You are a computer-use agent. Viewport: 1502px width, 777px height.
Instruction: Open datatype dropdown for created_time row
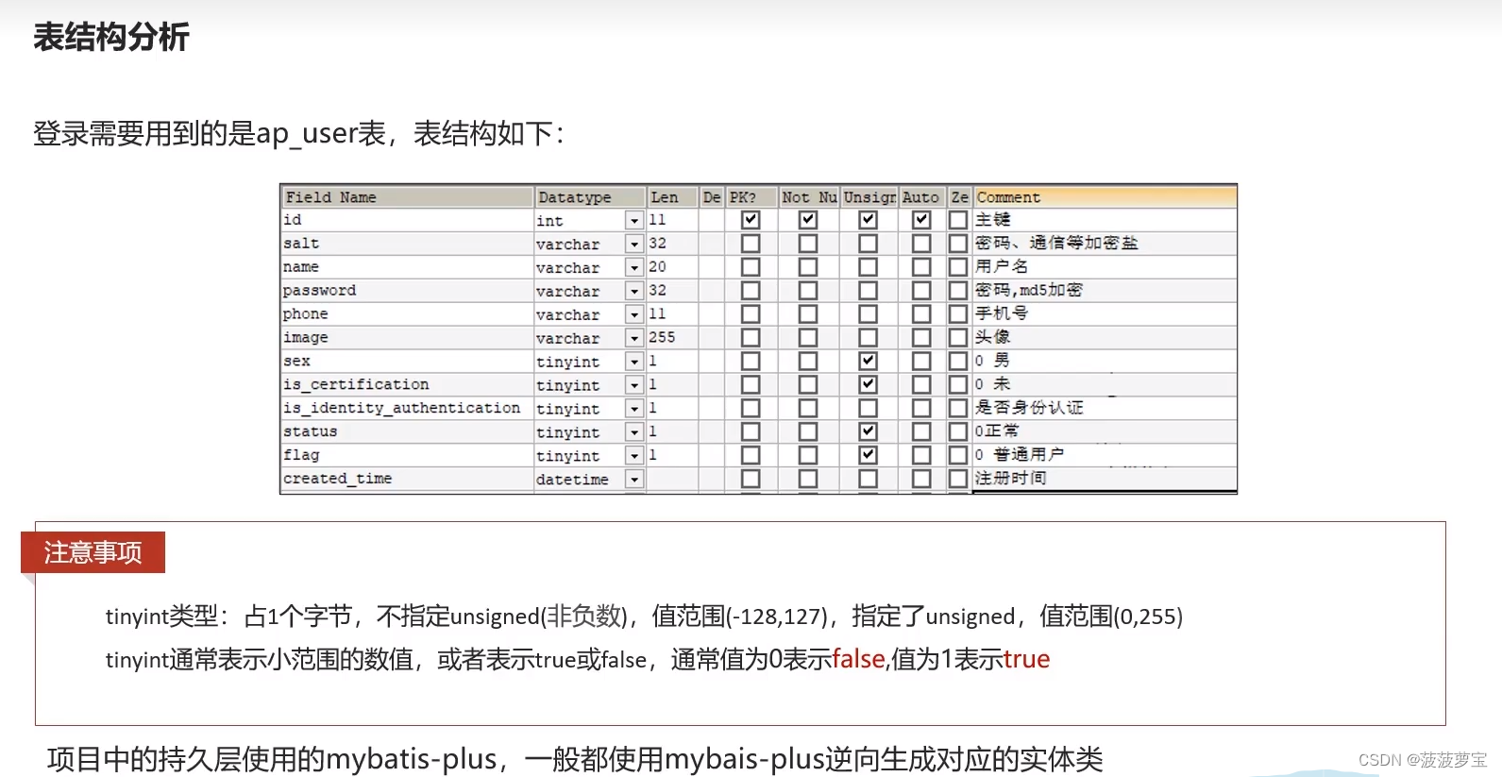tap(634, 480)
